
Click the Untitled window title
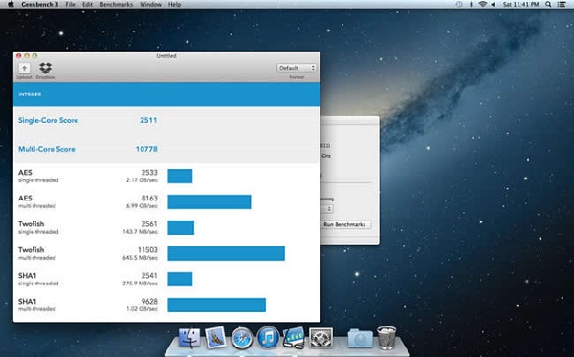pyautogui.click(x=166, y=56)
